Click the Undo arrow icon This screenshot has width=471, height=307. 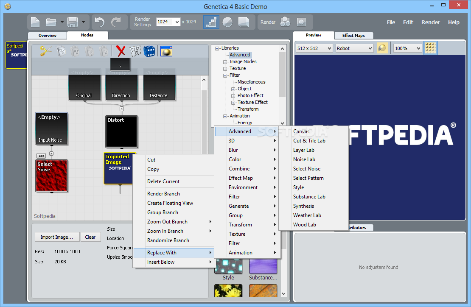[100, 22]
